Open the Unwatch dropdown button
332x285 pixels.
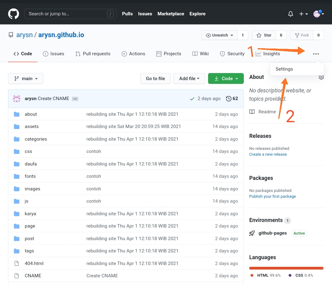[x=219, y=35]
